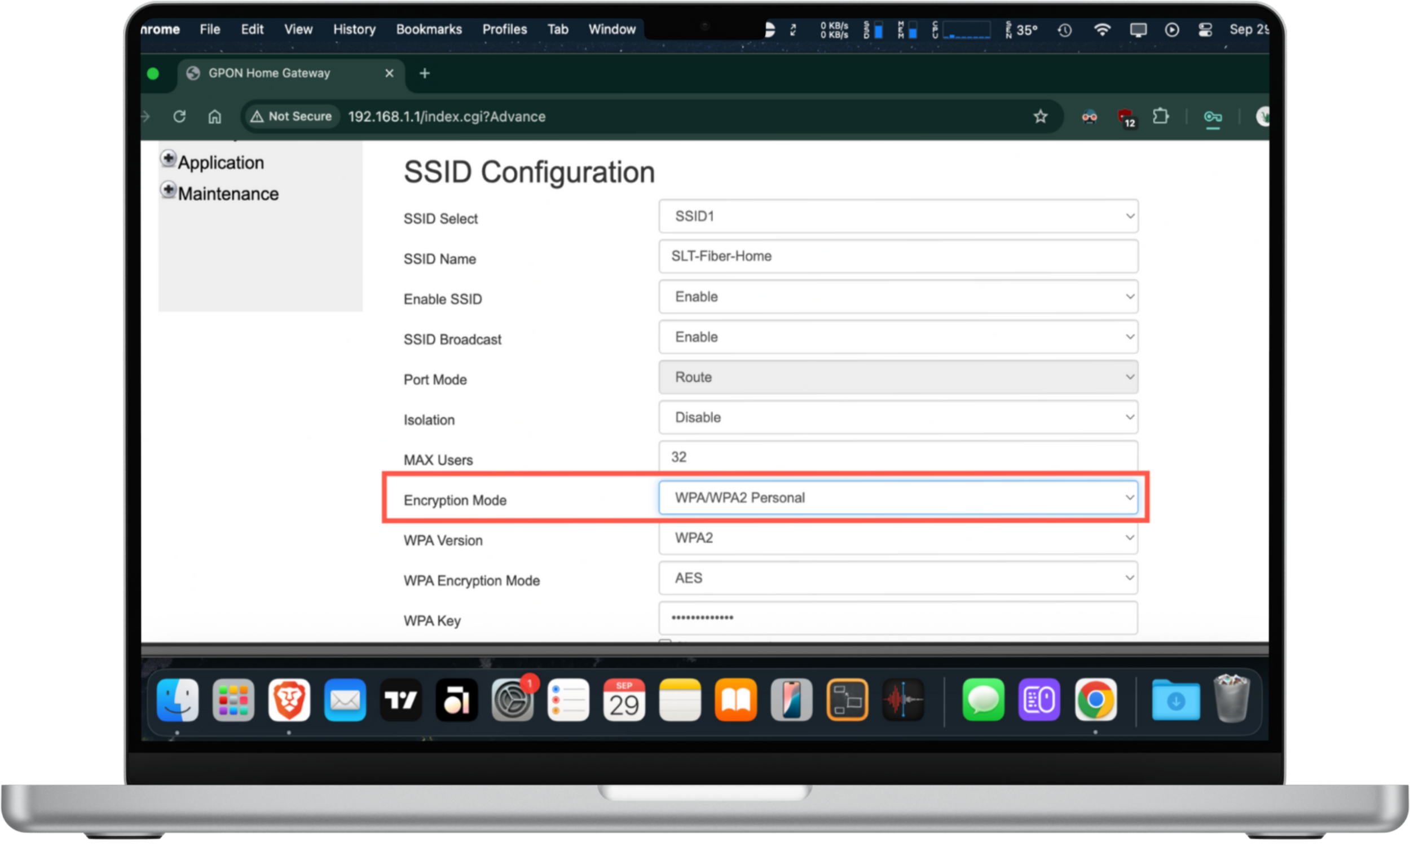The width and height of the screenshot is (1410, 846).
Task: Click the home icon in toolbar
Action: pos(214,116)
